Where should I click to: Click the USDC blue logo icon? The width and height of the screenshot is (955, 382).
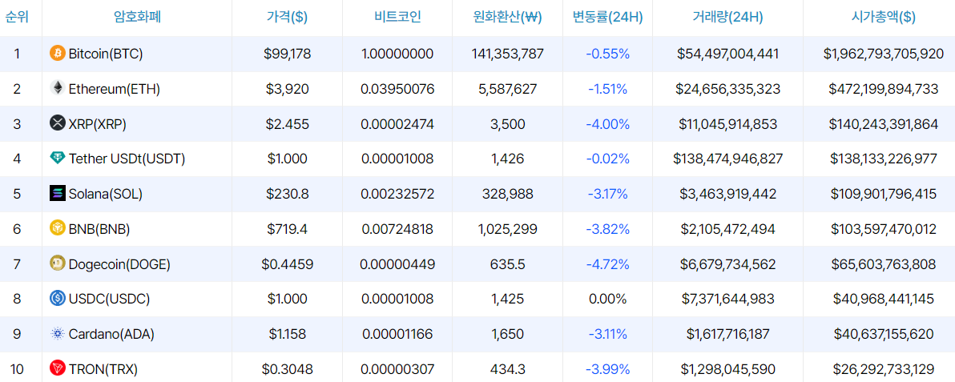point(57,299)
